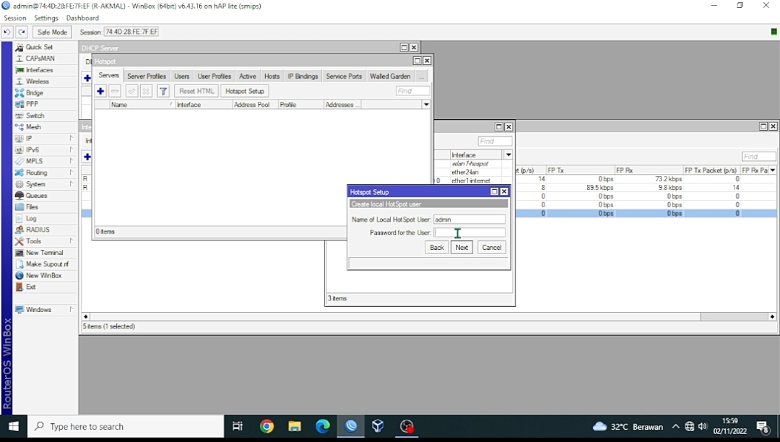
Task: Click Windows search box
Action: coord(127,427)
